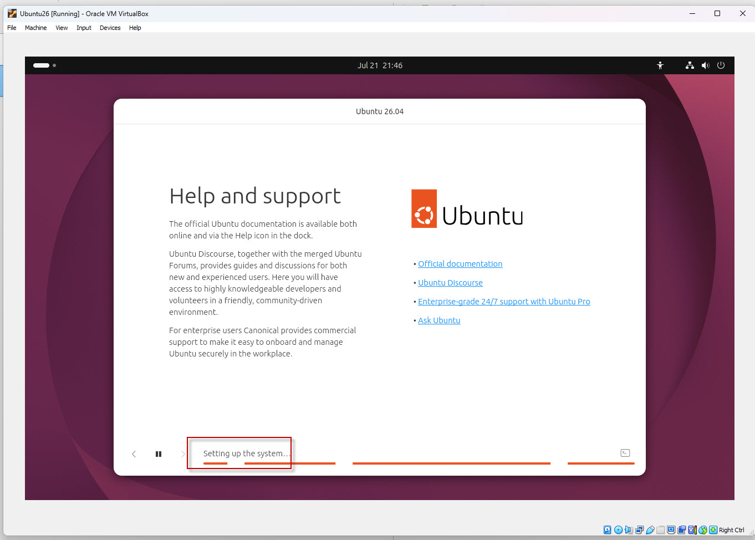Pause the installation slideshow
755x540 pixels.
point(159,454)
